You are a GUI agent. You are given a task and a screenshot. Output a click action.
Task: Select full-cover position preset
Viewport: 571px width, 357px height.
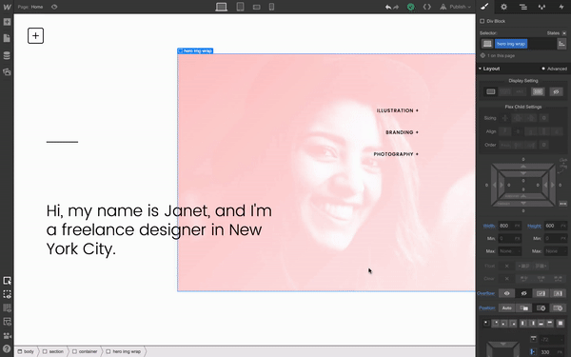[x=561, y=323]
